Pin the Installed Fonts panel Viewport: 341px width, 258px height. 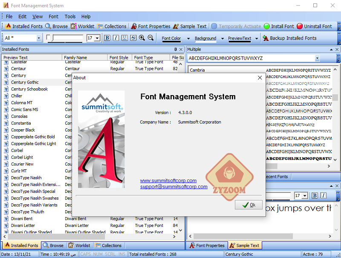tap(176, 49)
